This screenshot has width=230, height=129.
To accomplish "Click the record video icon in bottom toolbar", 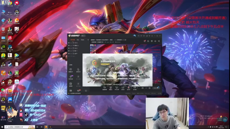I will pyautogui.click(x=142, y=88).
